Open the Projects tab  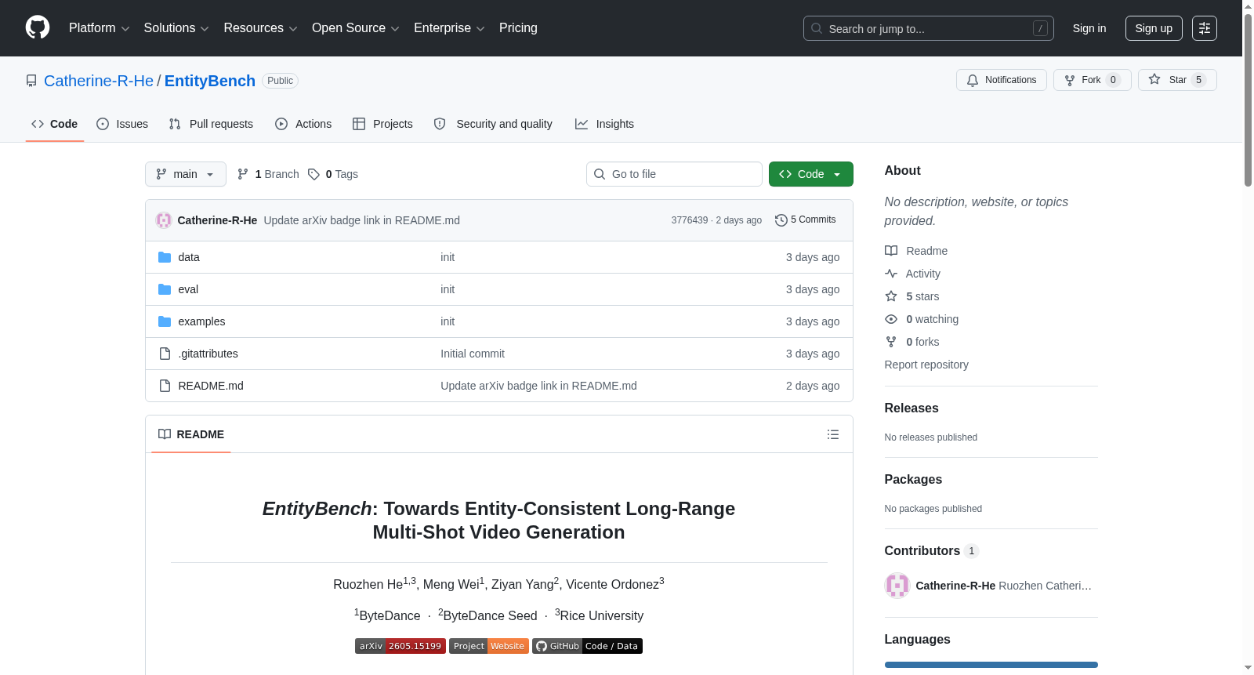(x=382, y=124)
